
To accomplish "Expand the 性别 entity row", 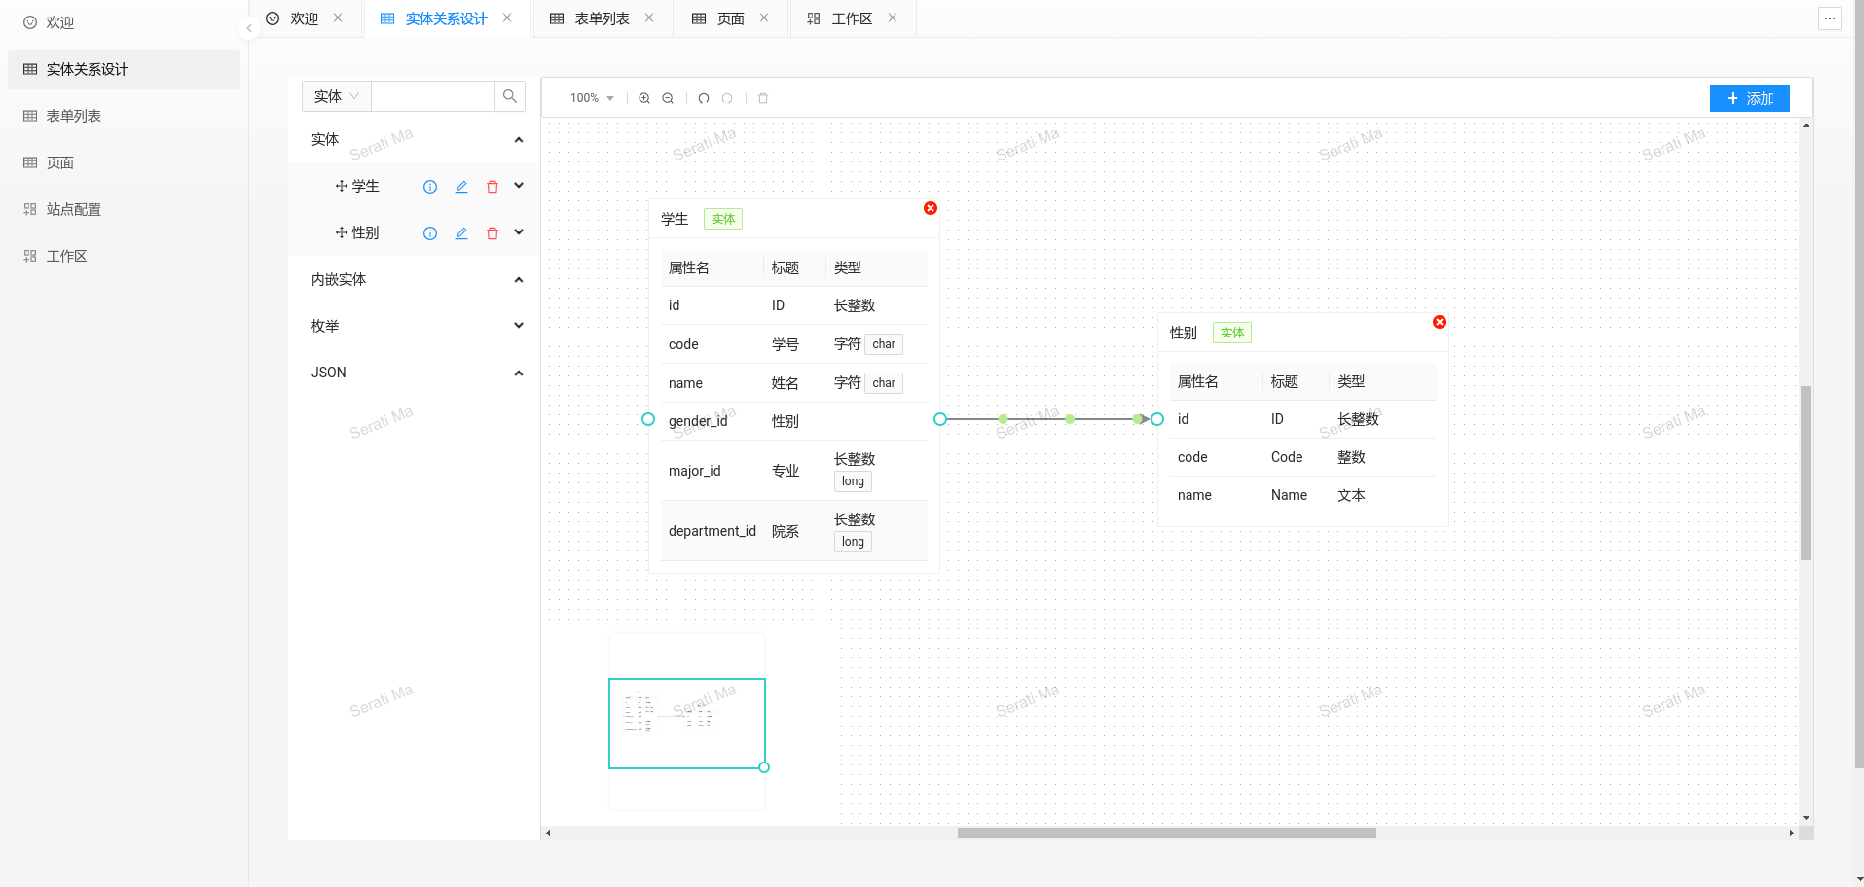I will pyautogui.click(x=519, y=232).
